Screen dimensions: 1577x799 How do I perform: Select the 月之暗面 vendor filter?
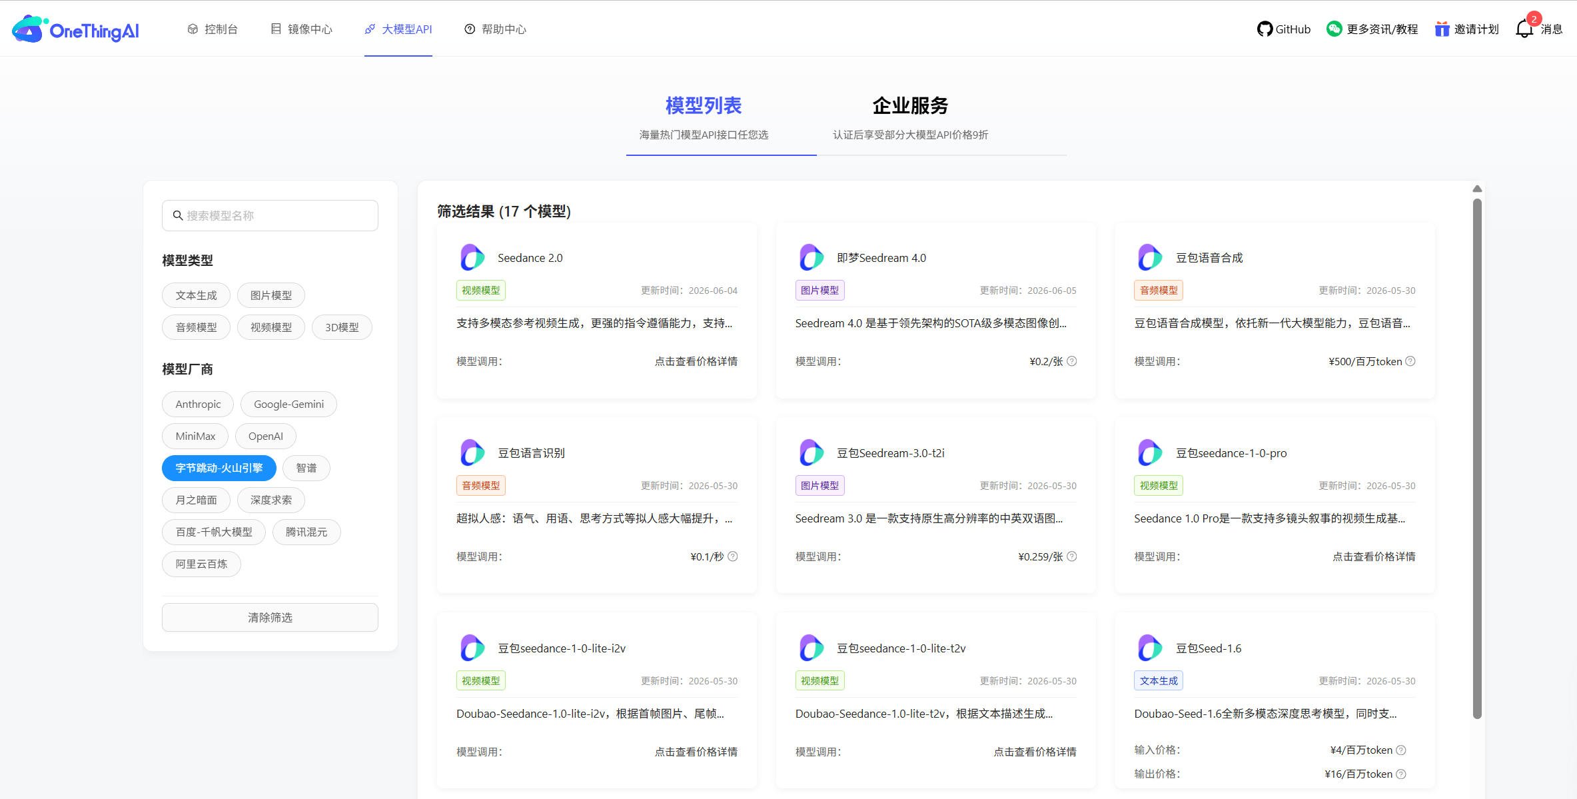pos(196,500)
